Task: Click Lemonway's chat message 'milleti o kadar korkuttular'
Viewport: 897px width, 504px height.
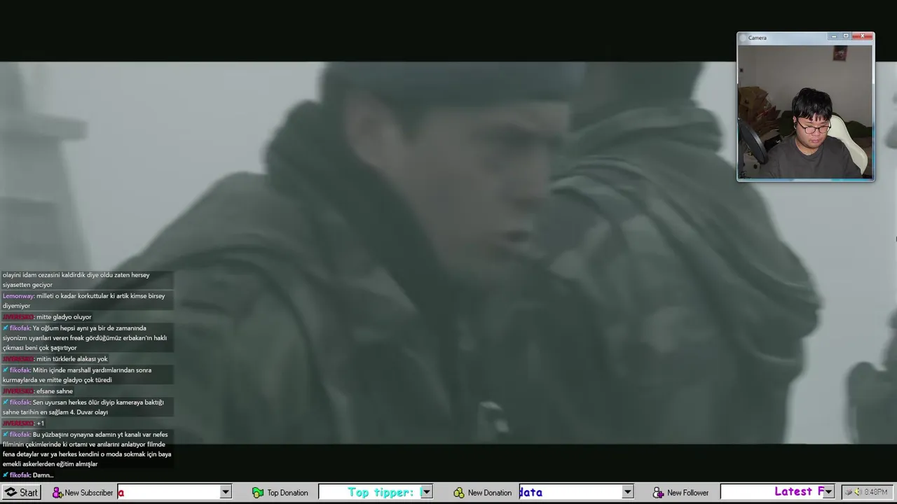Action: [x=86, y=301]
